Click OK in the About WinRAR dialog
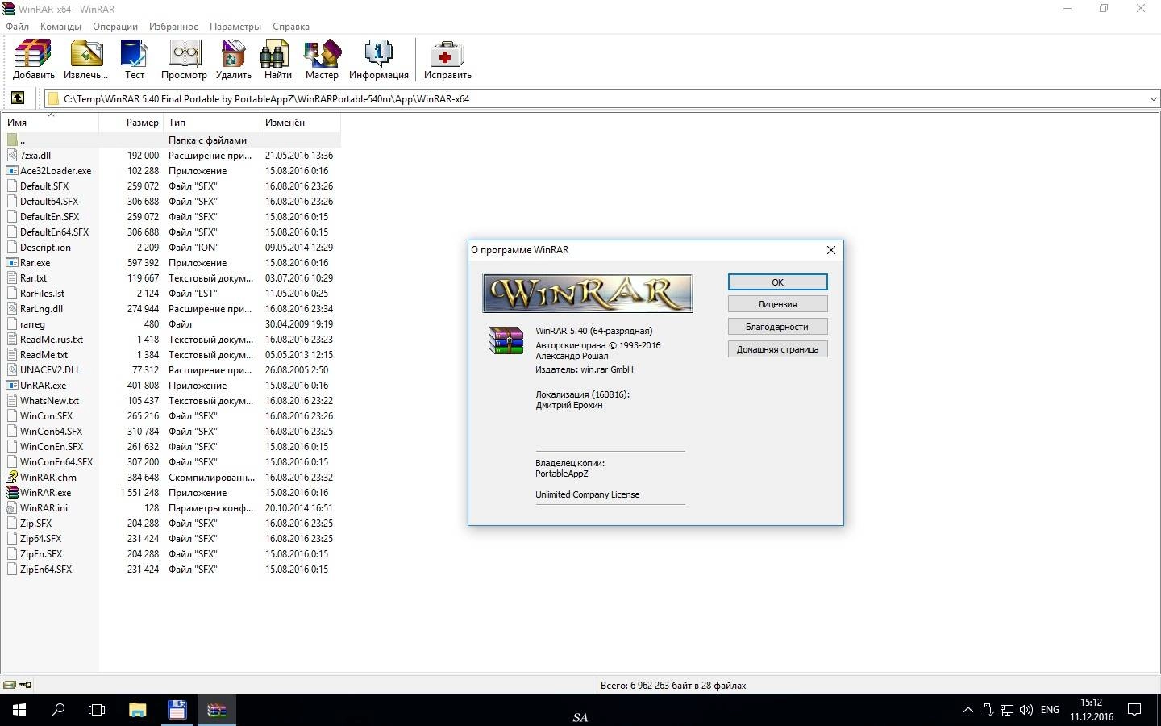This screenshot has height=726, width=1161. point(777,282)
